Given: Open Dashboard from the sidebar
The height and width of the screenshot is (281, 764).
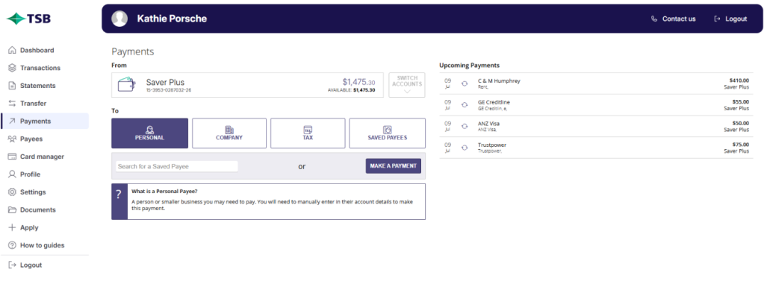Looking at the screenshot, I should (45, 50).
